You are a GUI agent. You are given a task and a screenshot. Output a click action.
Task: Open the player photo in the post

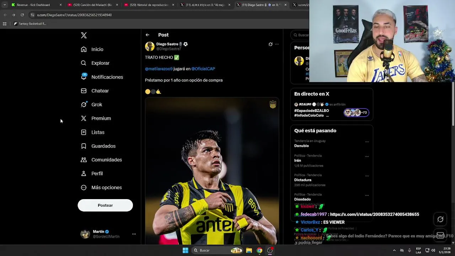coord(212,171)
